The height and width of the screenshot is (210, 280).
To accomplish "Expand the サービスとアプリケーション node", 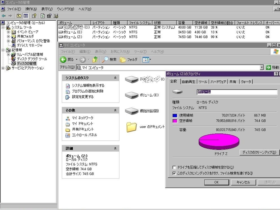I will click(x=3, y=68).
